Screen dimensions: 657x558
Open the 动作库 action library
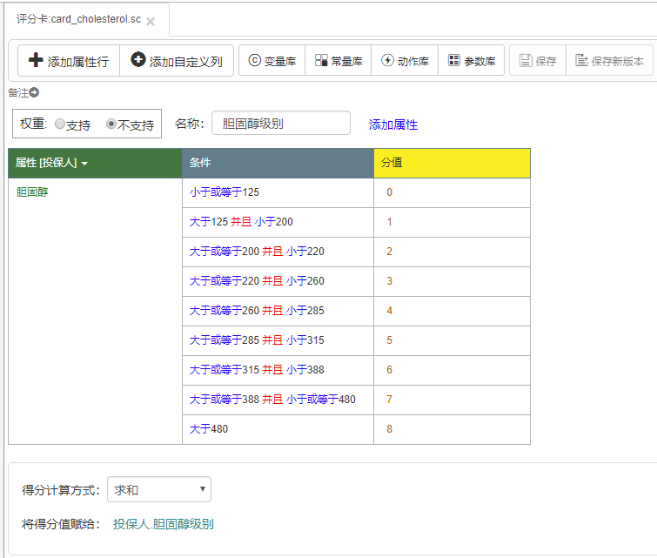point(404,61)
